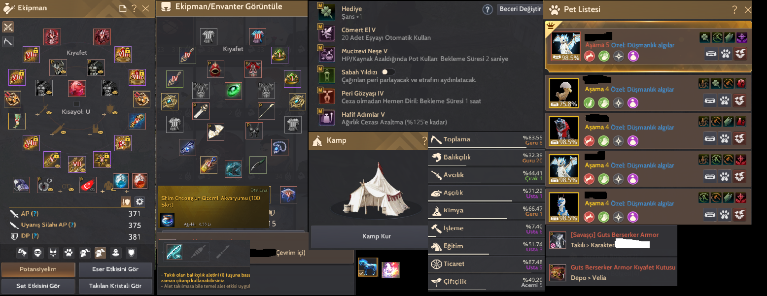The image size is (767, 296).
Task: Click the shield icon in the equipment bottom row
Action: point(131,253)
